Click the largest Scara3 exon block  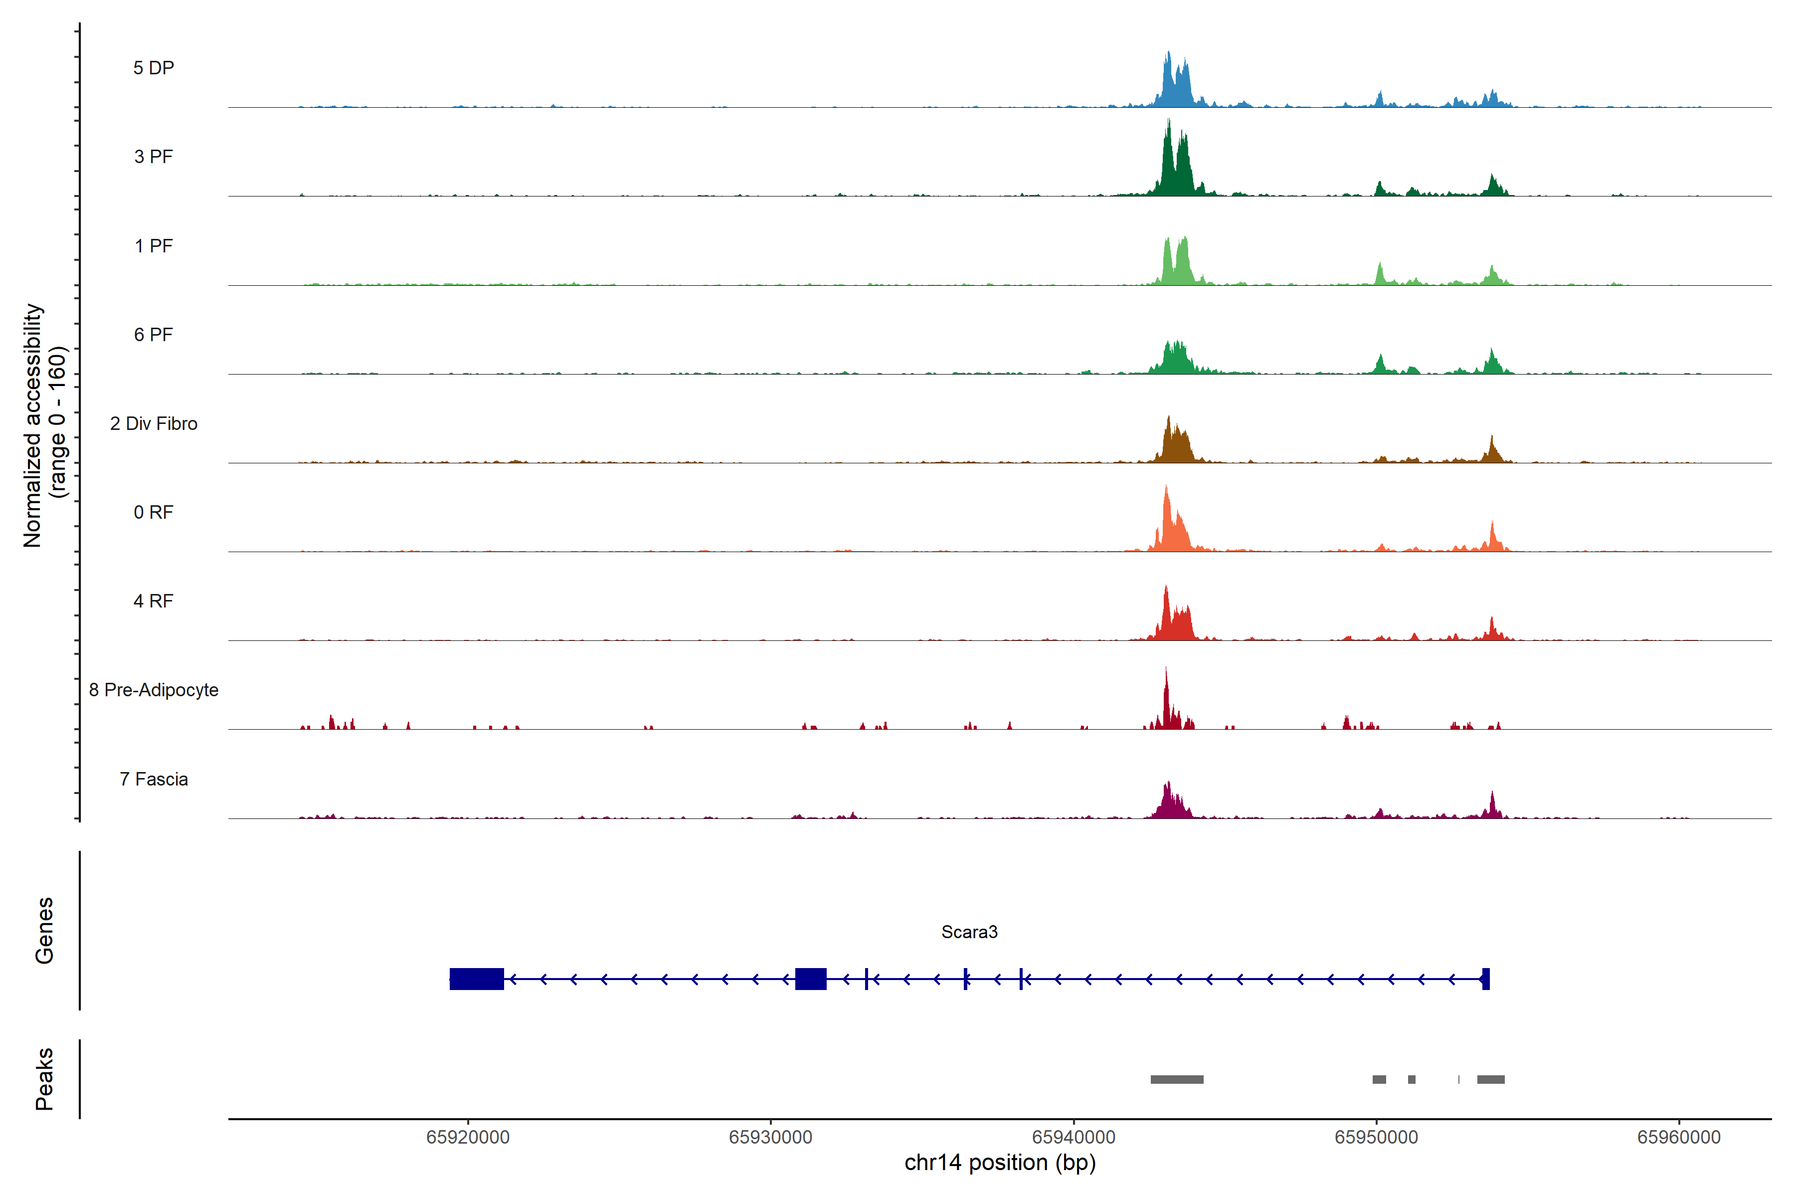(x=476, y=979)
